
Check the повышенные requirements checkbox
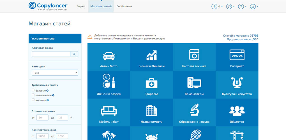pos(33,95)
